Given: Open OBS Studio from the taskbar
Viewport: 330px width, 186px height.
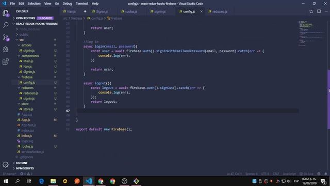Looking at the screenshot, I should [x=124, y=181].
